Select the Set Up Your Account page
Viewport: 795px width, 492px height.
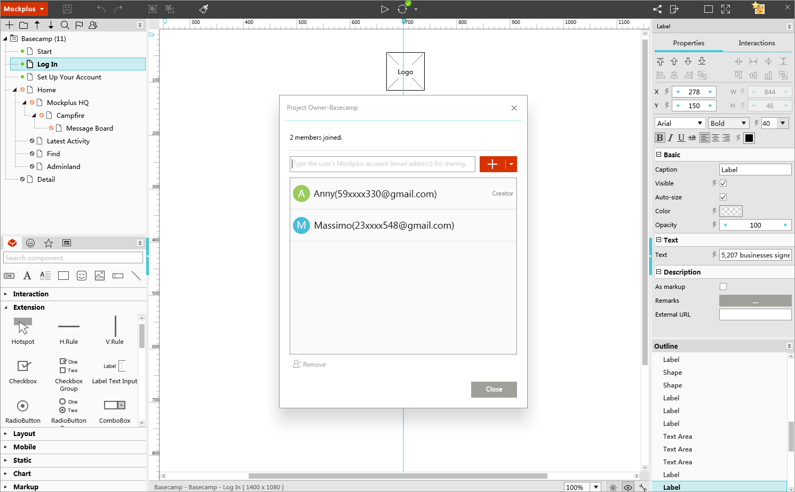(x=69, y=77)
